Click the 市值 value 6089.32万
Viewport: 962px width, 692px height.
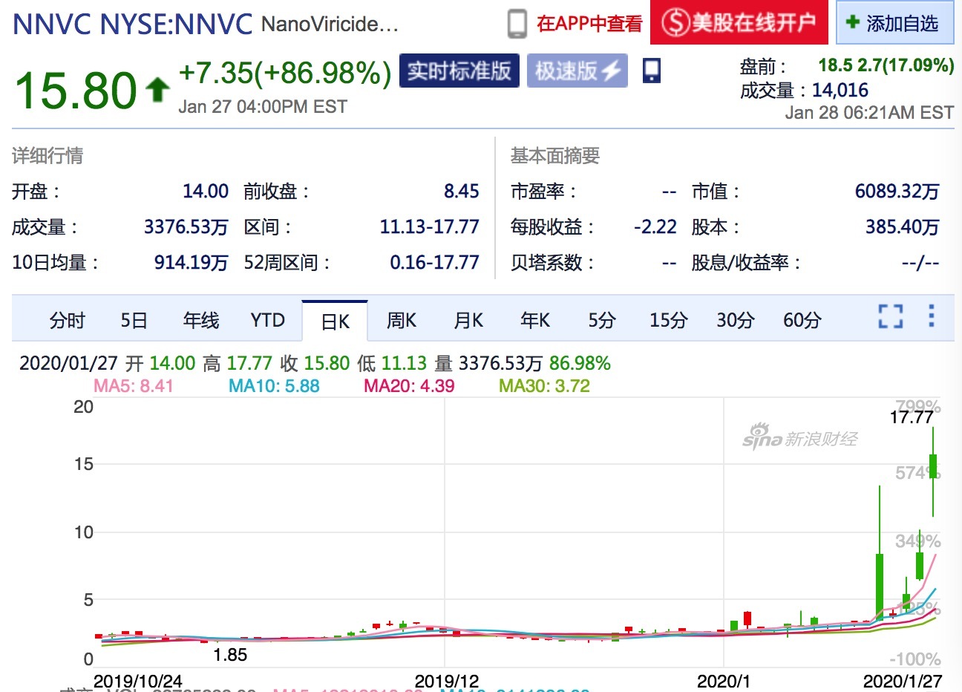[x=897, y=192]
